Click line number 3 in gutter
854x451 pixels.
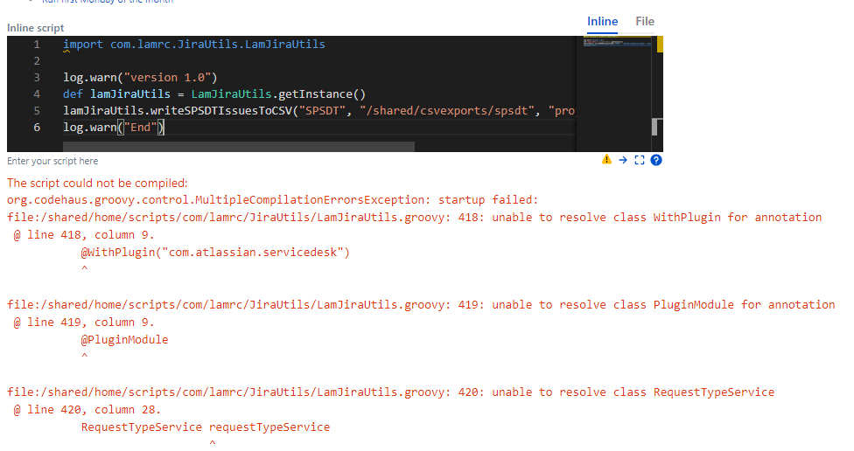pos(36,78)
